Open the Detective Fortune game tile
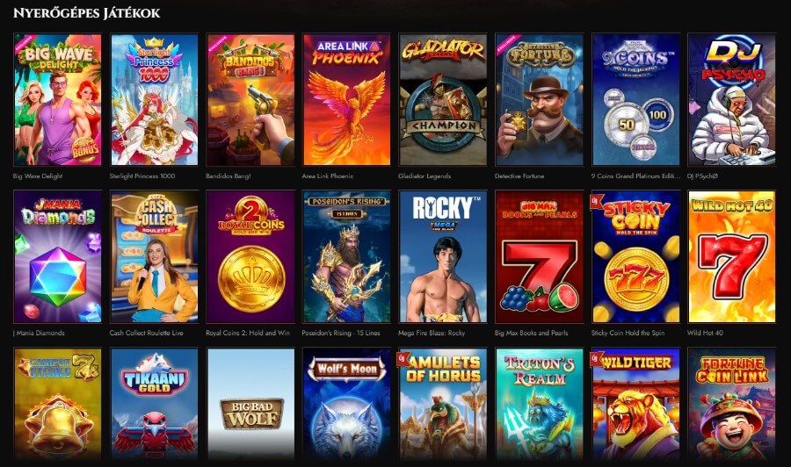Image resolution: width=791 pixels, height=467 pixels. pos(540,100)
